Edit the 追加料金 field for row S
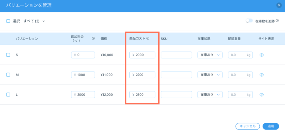This screenshot has height=136, width=285. point(83,55)
